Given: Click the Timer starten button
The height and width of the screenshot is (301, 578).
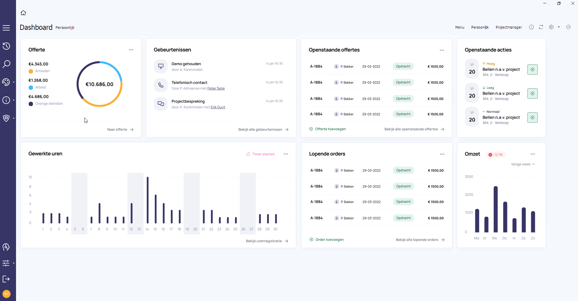Looking at the screenshot, I should (260, 154).
